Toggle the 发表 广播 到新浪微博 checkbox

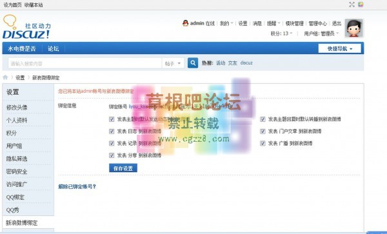[x=263, y=143]
